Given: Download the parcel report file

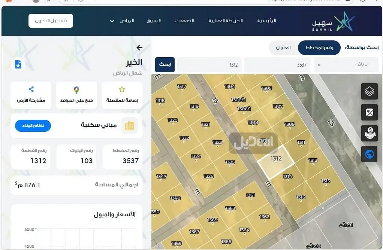Looking at the screenshot, I should (18, 64).
